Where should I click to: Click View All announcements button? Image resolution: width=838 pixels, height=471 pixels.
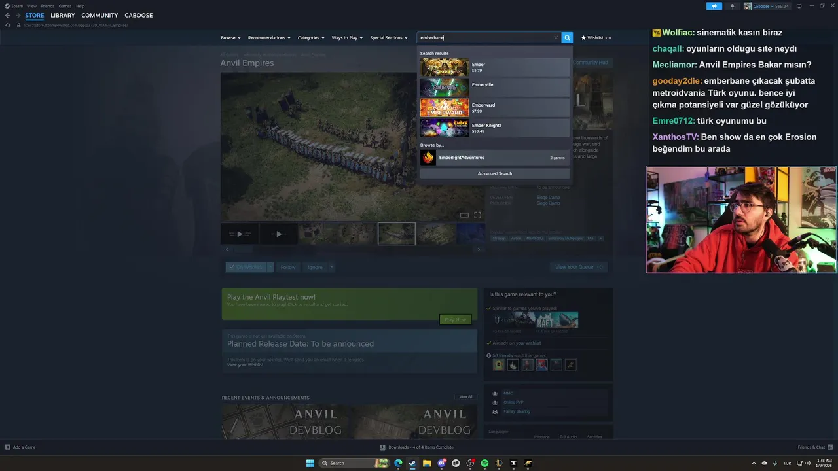[x=465, y=396]
